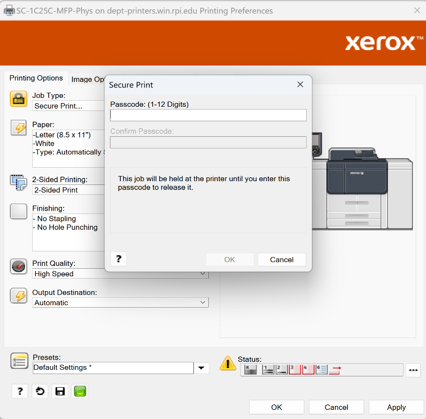Click the red Tray 4 status icon
This screenshot has height=419, width=426.
click(x=308, y=369)
